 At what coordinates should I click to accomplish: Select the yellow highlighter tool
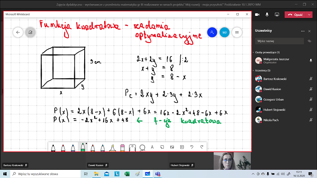point(112,148)
